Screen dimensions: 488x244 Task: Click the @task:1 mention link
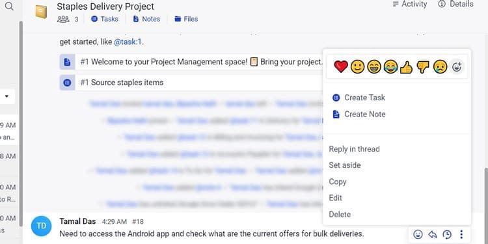(128, 42)
